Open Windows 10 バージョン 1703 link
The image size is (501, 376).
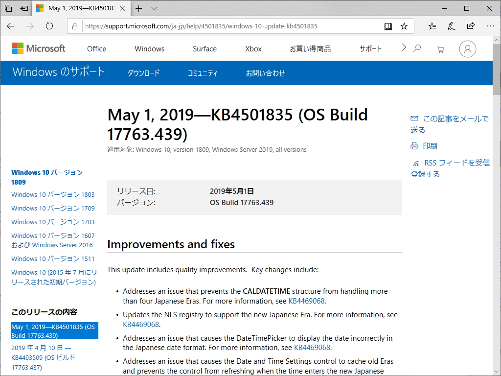pos(53,222)
